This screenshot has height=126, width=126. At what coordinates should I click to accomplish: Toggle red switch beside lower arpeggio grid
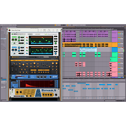tap(27, 48)
